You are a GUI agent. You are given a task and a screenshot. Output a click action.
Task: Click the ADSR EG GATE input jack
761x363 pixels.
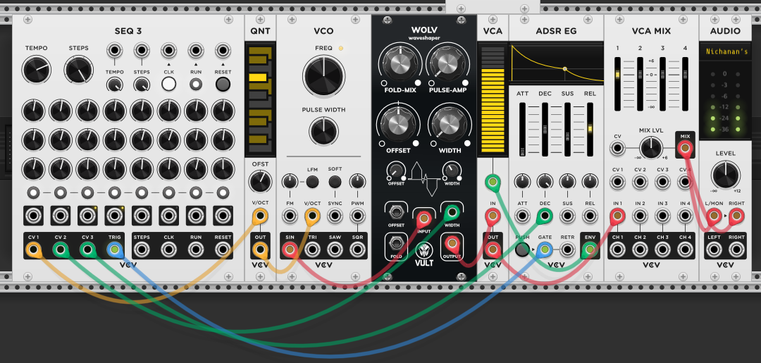[x=545, y=250]
